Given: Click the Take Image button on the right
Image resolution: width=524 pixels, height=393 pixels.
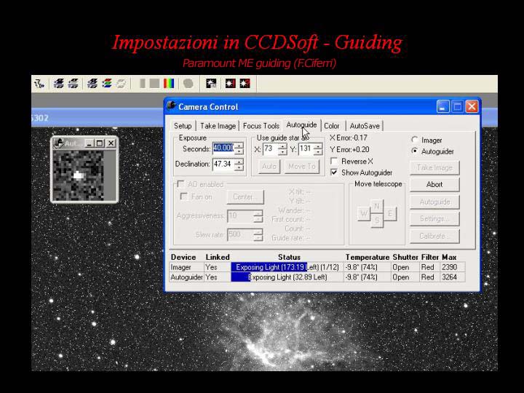Looking at the screenshot, I should point(434,167).
